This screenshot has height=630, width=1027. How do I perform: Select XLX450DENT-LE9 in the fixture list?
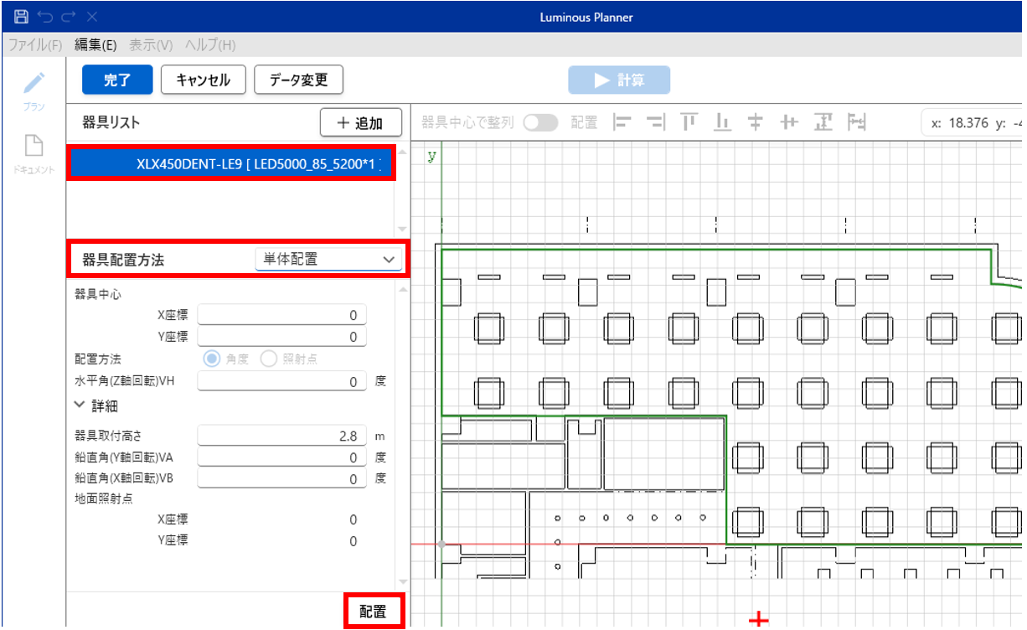tap(232, 165)
